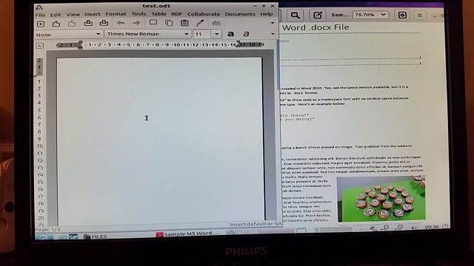The height and width of the screenshot is (266, 474).
Task: Undo the last action
Action: pos(121,23)
